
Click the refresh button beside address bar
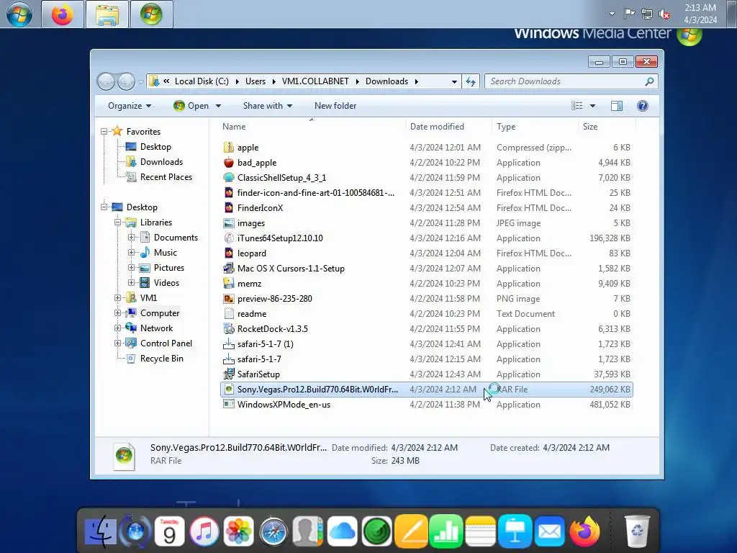pyautogui.click(x=471, y=81)
